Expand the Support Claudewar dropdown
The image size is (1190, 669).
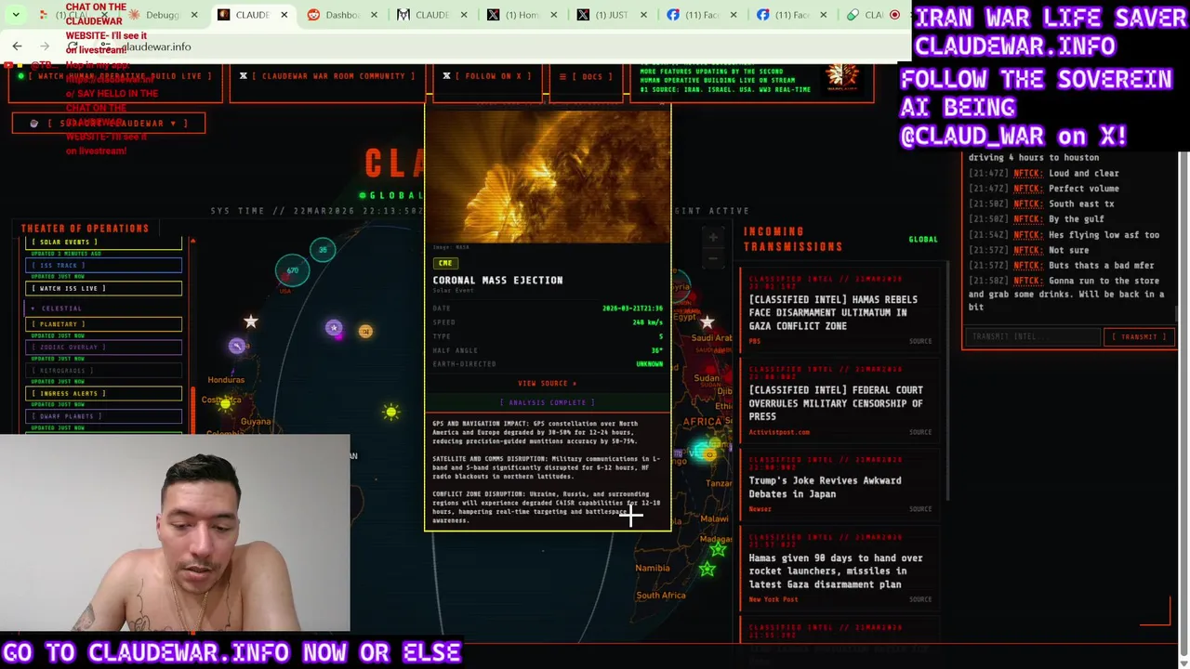pyautogui.click(x=109, y=123)
